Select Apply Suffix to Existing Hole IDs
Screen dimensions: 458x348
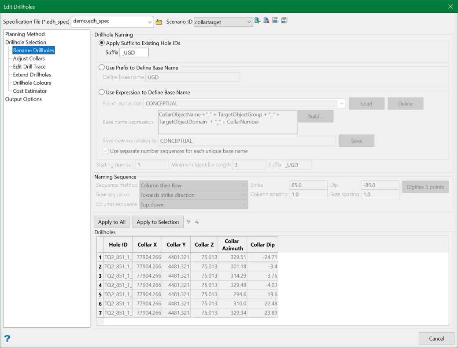(x=102, y=43)
